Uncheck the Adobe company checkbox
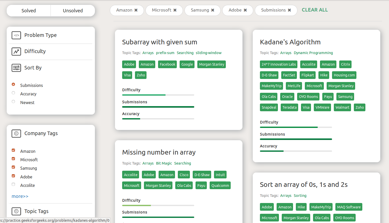Screen dimensions: 389x223 [13, 176]
